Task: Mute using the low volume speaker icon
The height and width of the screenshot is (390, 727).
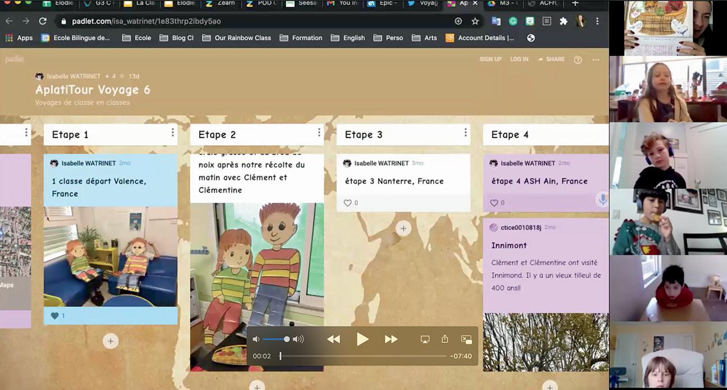Action: [x=256, y=339]
